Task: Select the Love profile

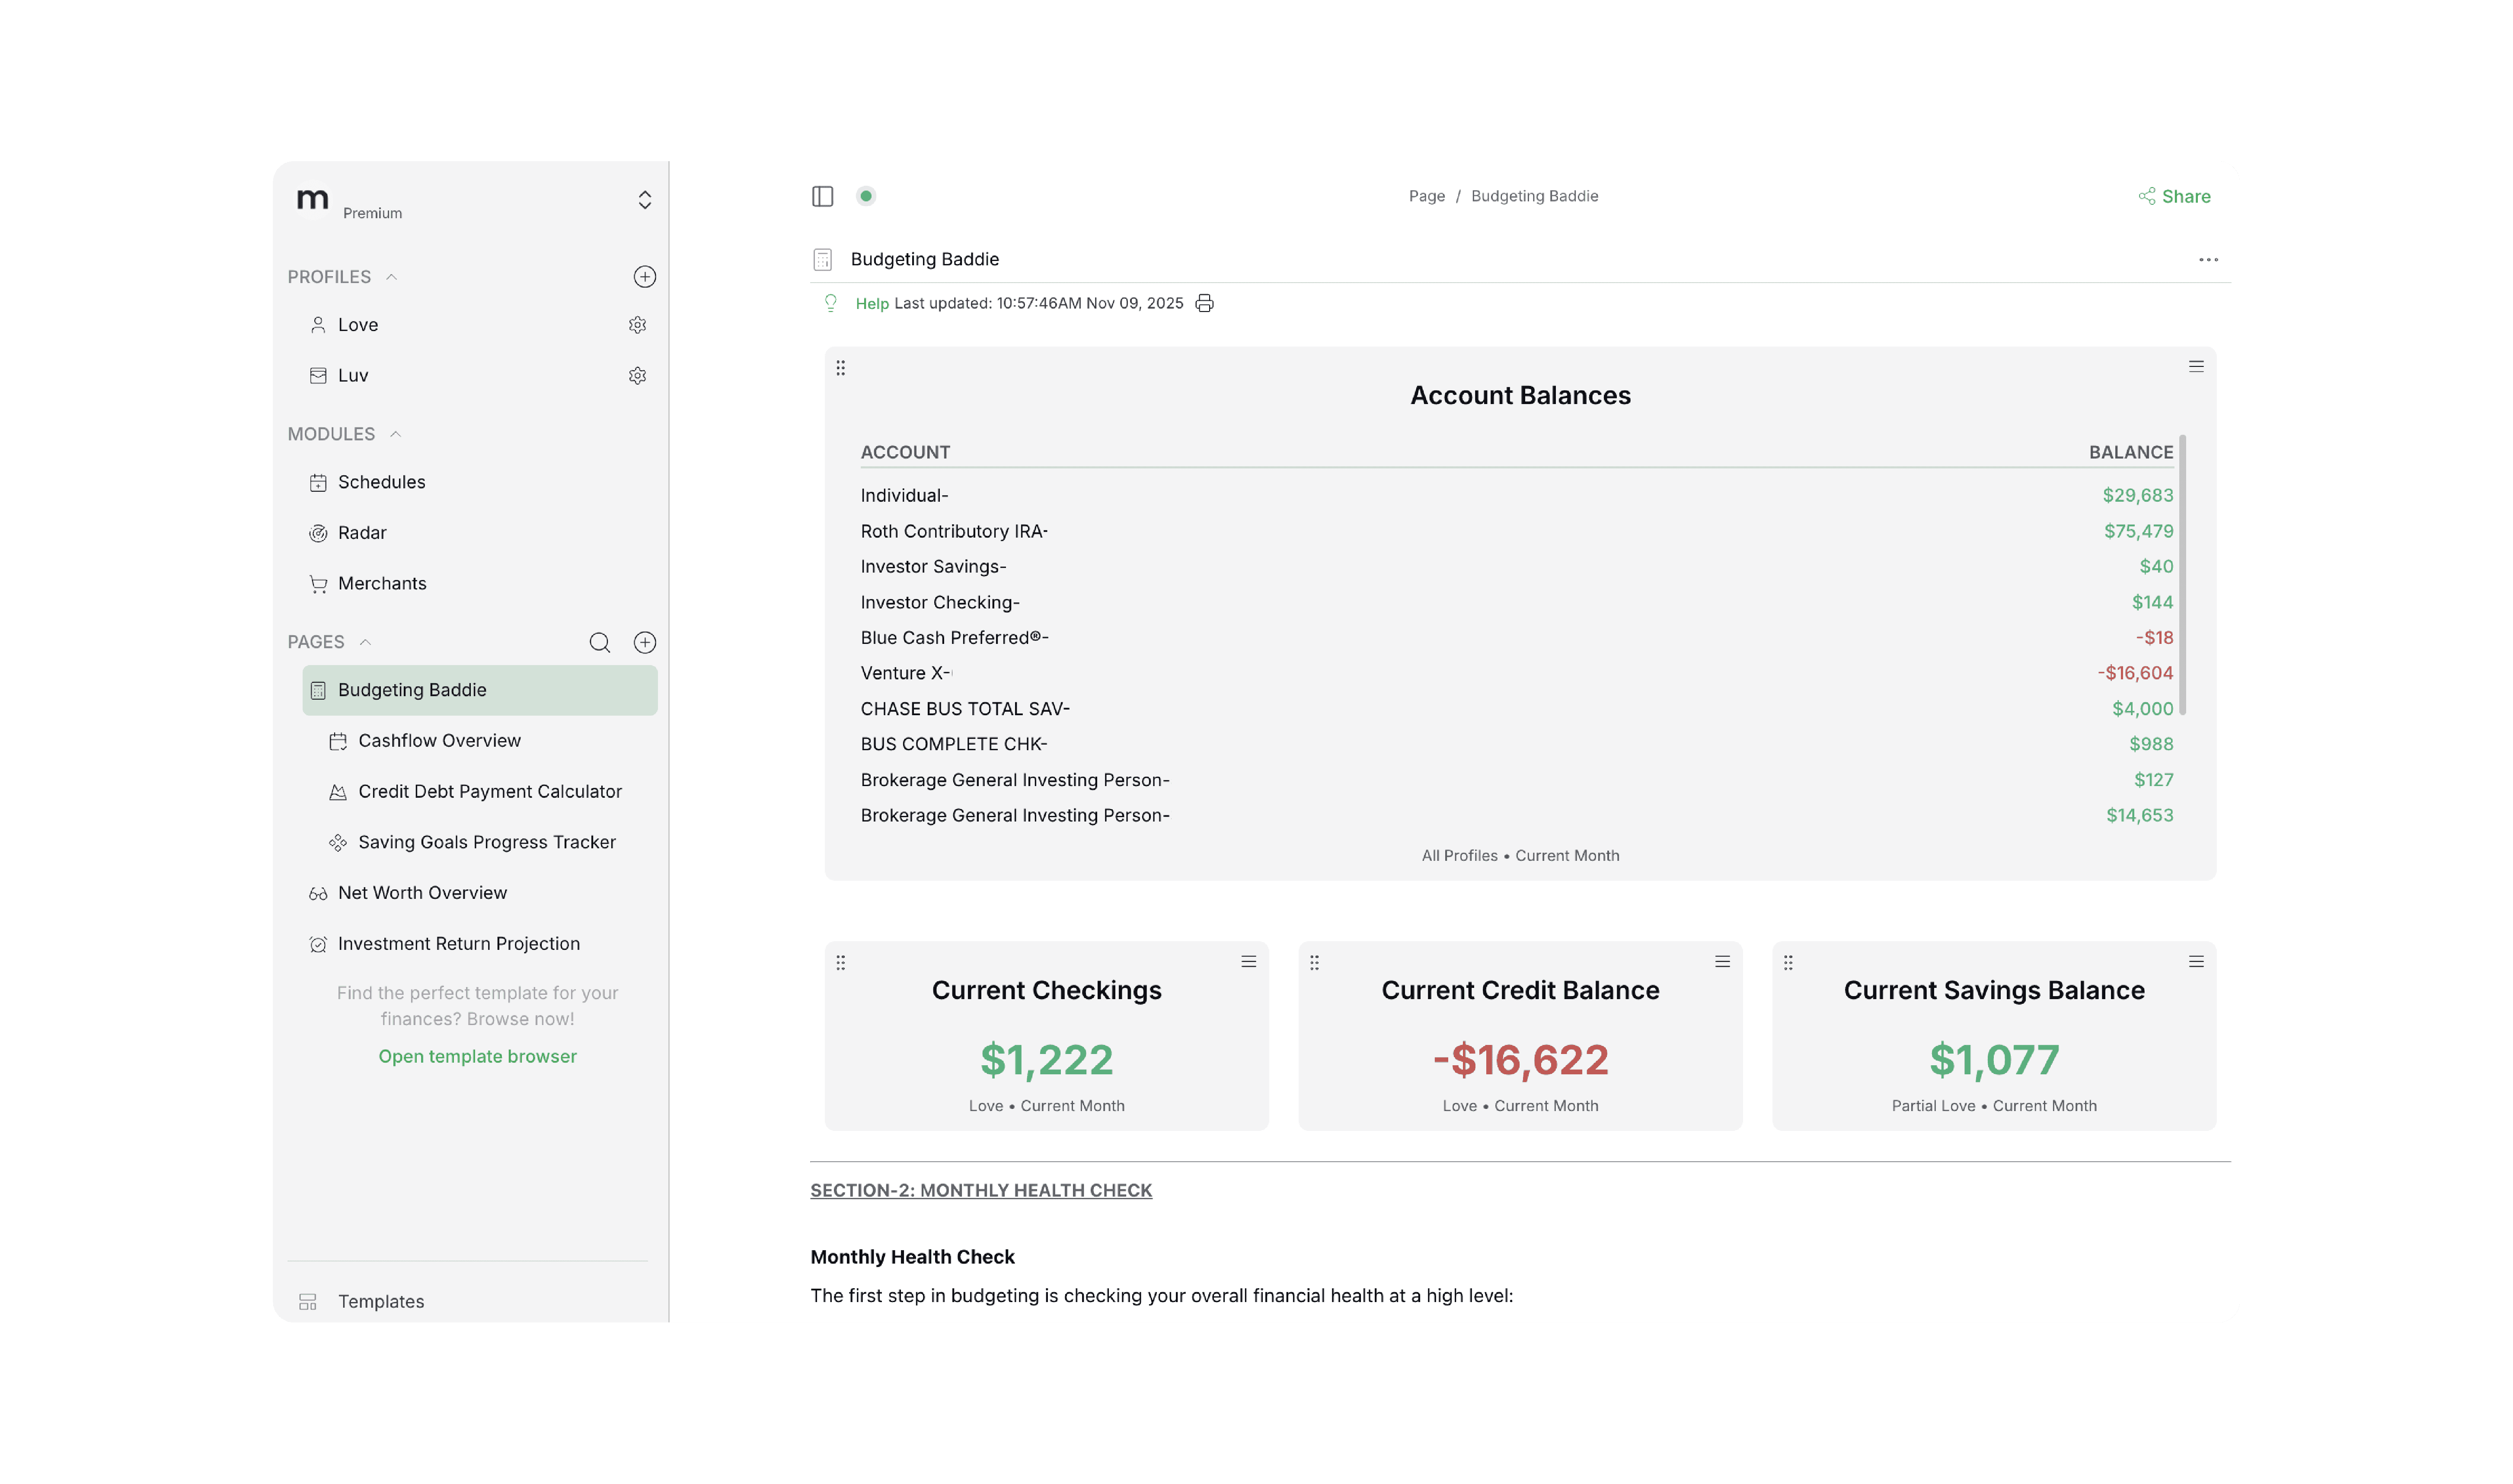Action: point(358,325)
